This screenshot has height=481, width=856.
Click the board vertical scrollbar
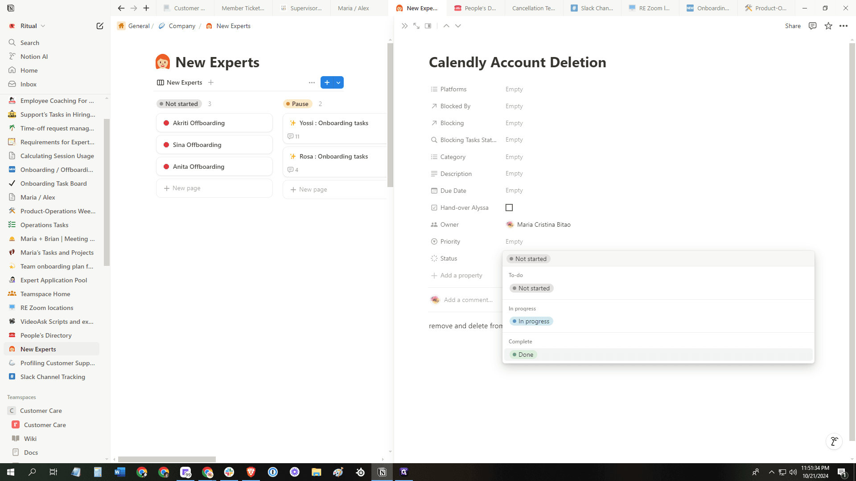coord(390,115)
